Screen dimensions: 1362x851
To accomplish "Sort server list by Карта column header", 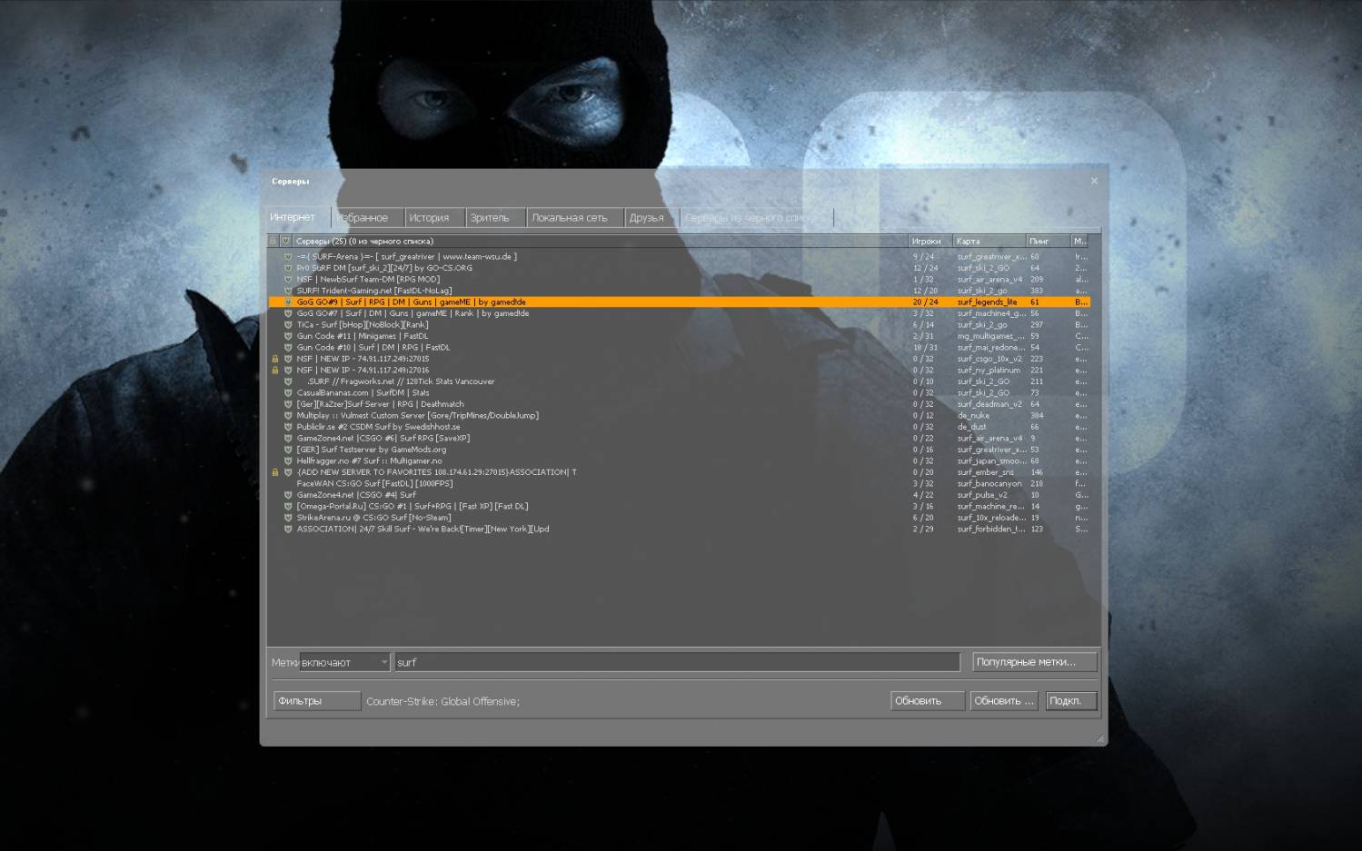I will coord(988,242).
